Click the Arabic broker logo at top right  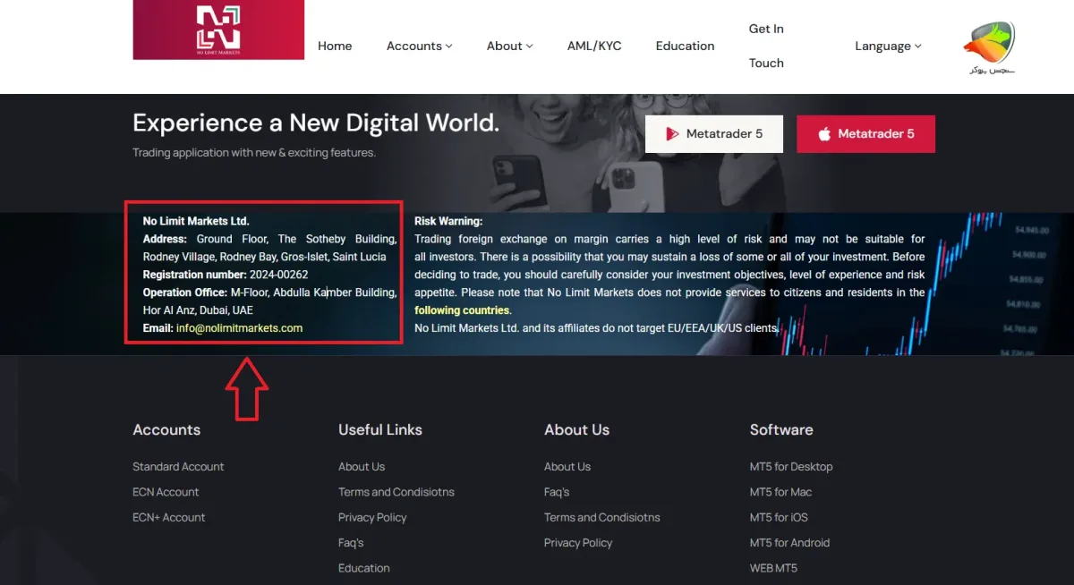coord(990,47)
